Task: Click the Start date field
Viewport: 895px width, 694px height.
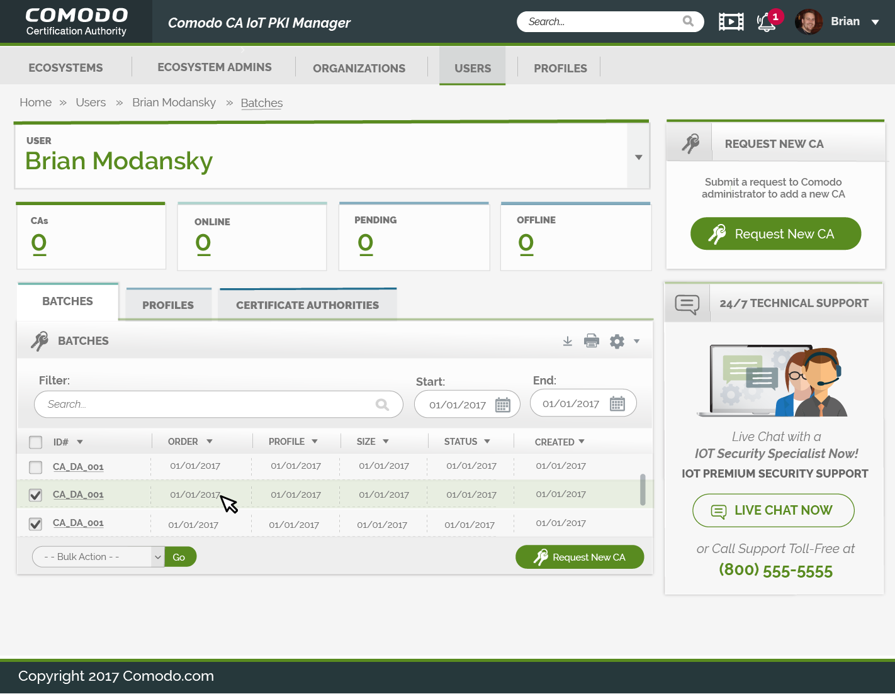Action: click(467, 405)
